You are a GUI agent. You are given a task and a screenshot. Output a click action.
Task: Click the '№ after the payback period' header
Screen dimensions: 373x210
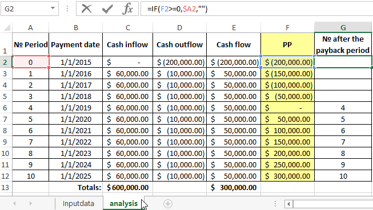click(343, 44)
